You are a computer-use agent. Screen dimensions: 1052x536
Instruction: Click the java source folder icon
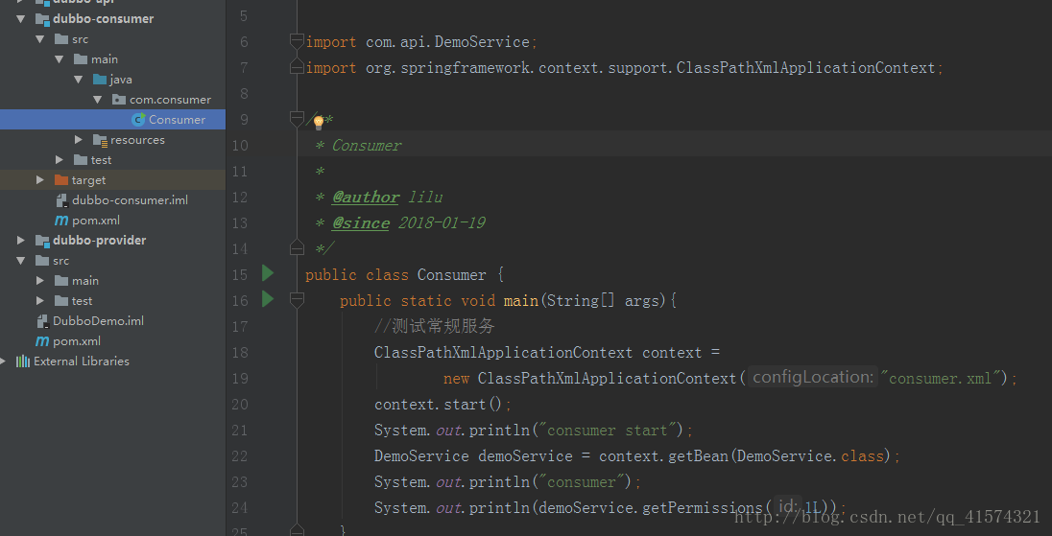pos(100,79)
